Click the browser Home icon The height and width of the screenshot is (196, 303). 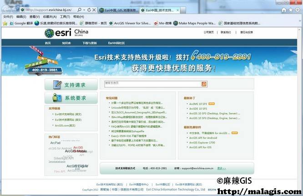click(x=284, y=10)
